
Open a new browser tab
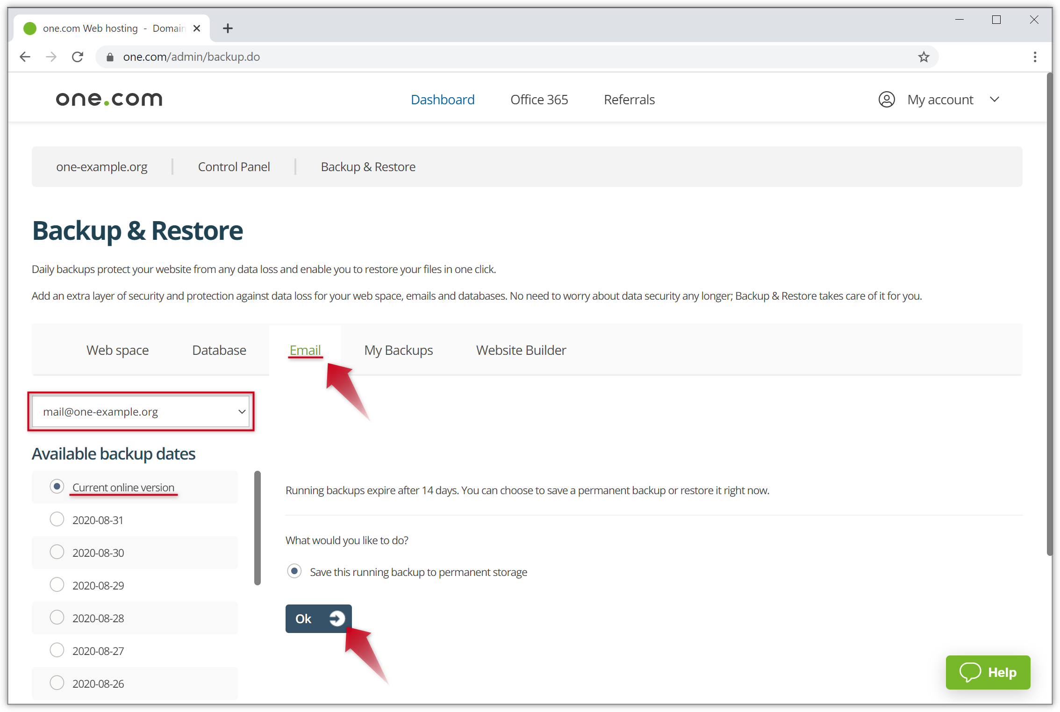pyautogui.click(x=228, y=29)
